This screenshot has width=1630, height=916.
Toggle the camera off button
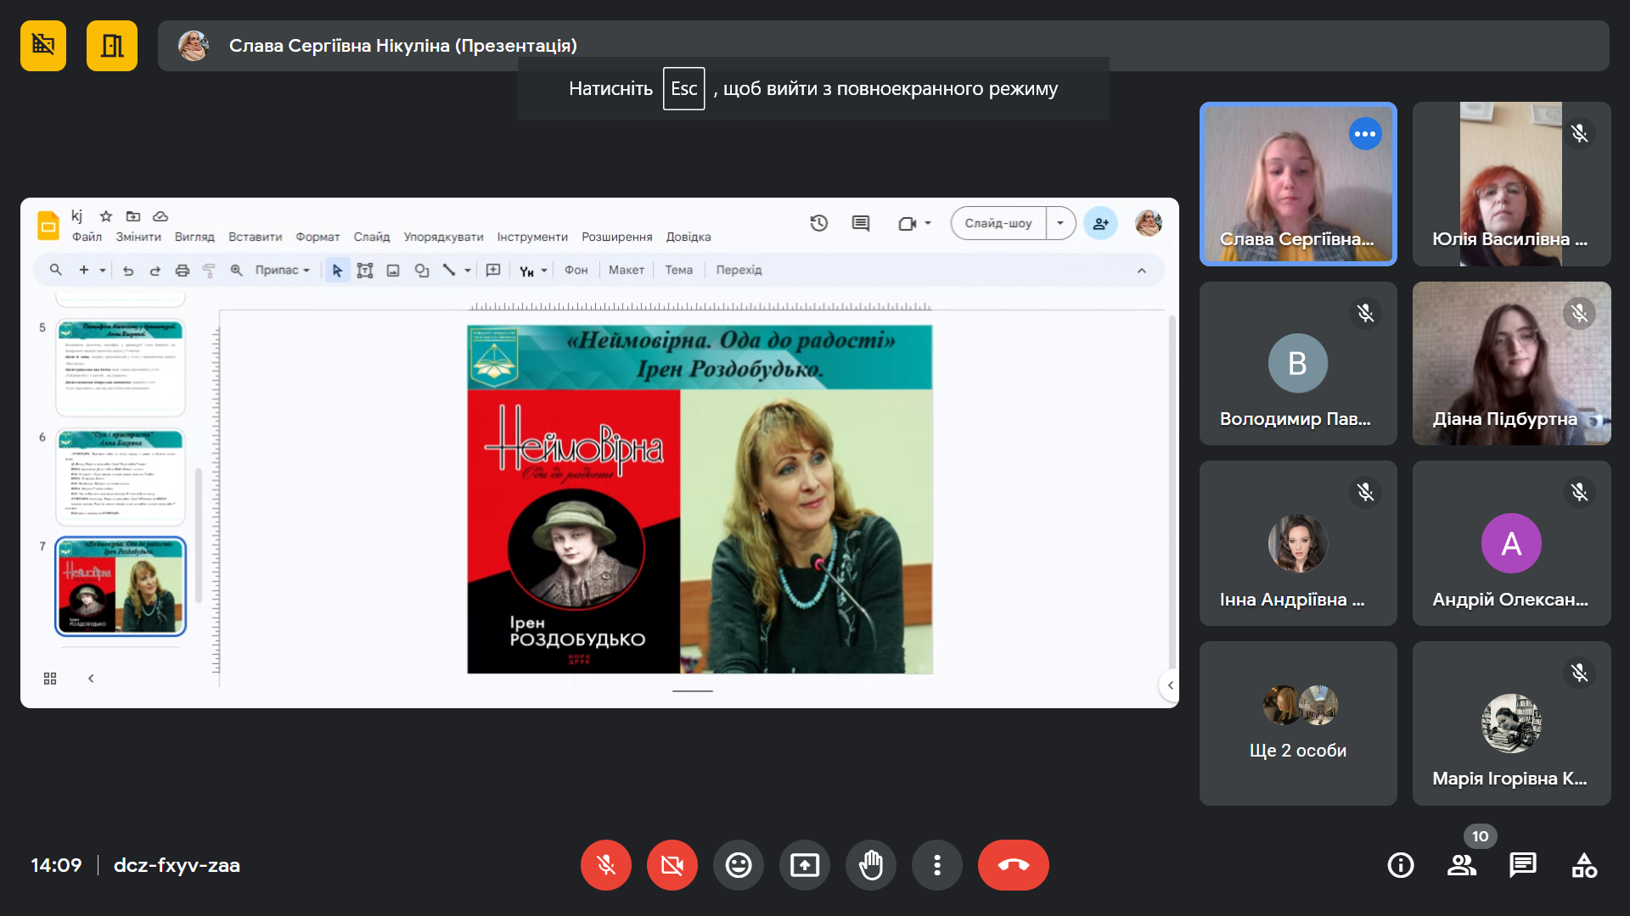click(672, 865)
